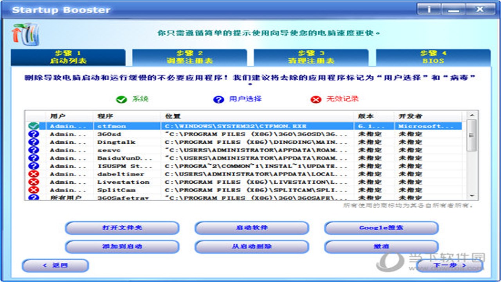
Task: Open the info button in the title bar
Action: [429, 9]
